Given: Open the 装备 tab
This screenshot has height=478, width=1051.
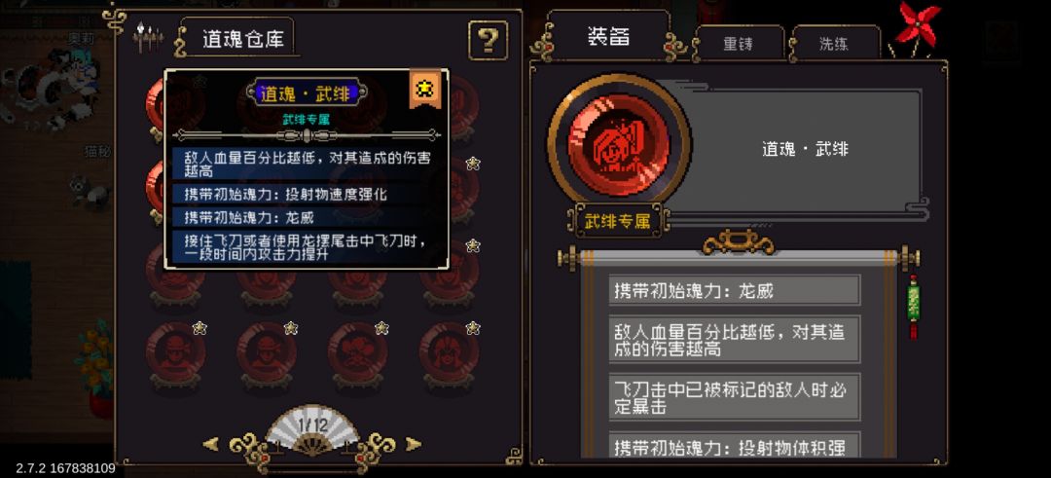Looking at the screenshot, I should point(608,37).
